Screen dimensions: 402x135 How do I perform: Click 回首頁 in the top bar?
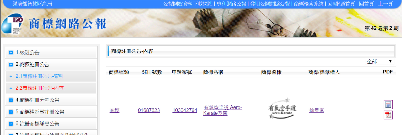366,4
